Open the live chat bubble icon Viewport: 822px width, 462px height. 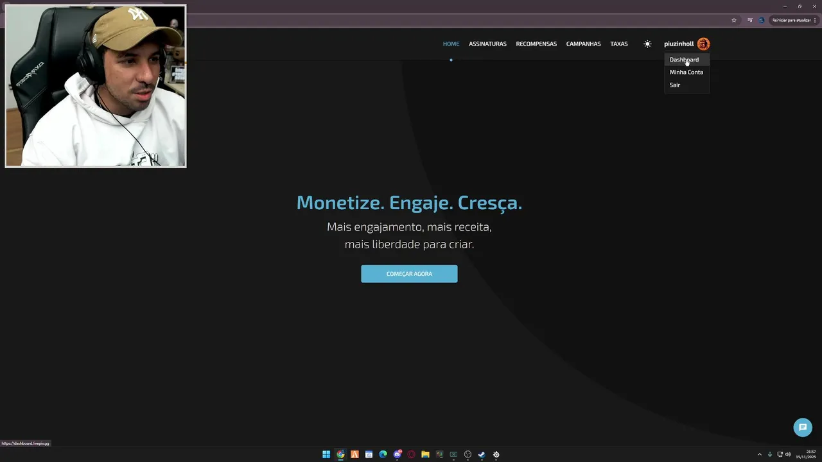point(803,427)
